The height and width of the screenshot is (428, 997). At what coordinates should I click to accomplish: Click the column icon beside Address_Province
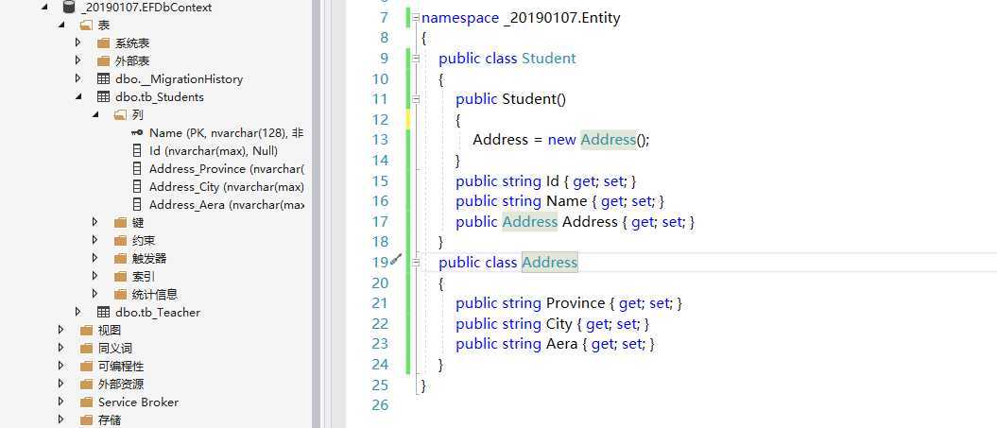[x=137, y=168]
